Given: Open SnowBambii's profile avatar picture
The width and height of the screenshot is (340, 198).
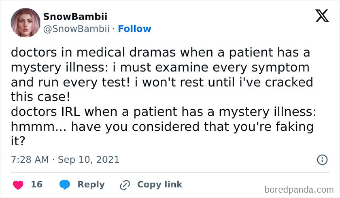Looking at the screenshot, I should (x=25, y=23).
